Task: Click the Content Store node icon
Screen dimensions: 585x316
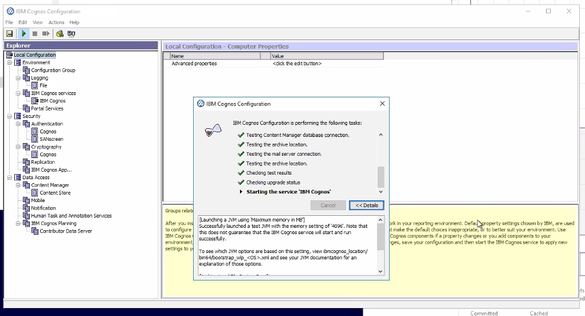Action: tap(35, 193)
